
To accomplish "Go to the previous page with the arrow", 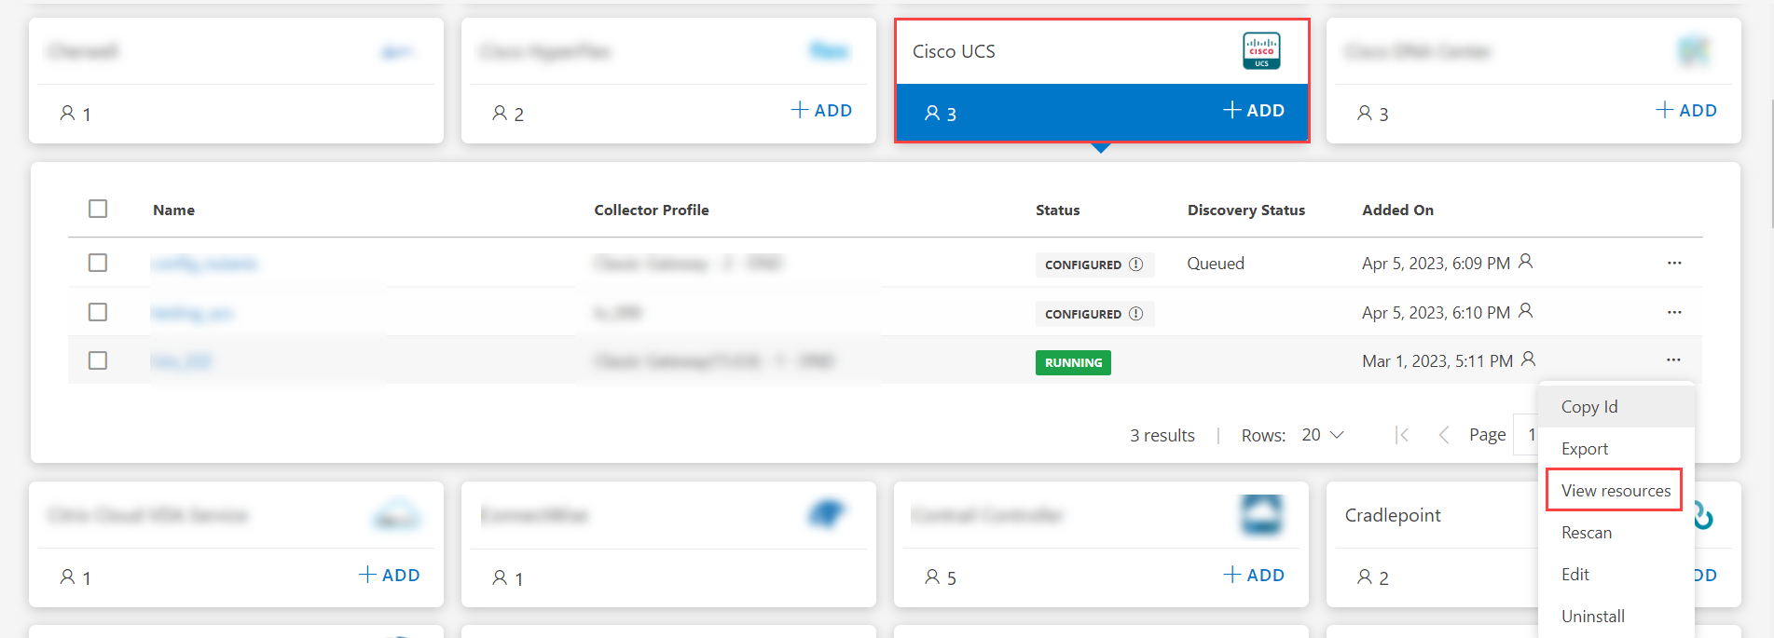I will pyautogui.click(x=1443, y=435).
